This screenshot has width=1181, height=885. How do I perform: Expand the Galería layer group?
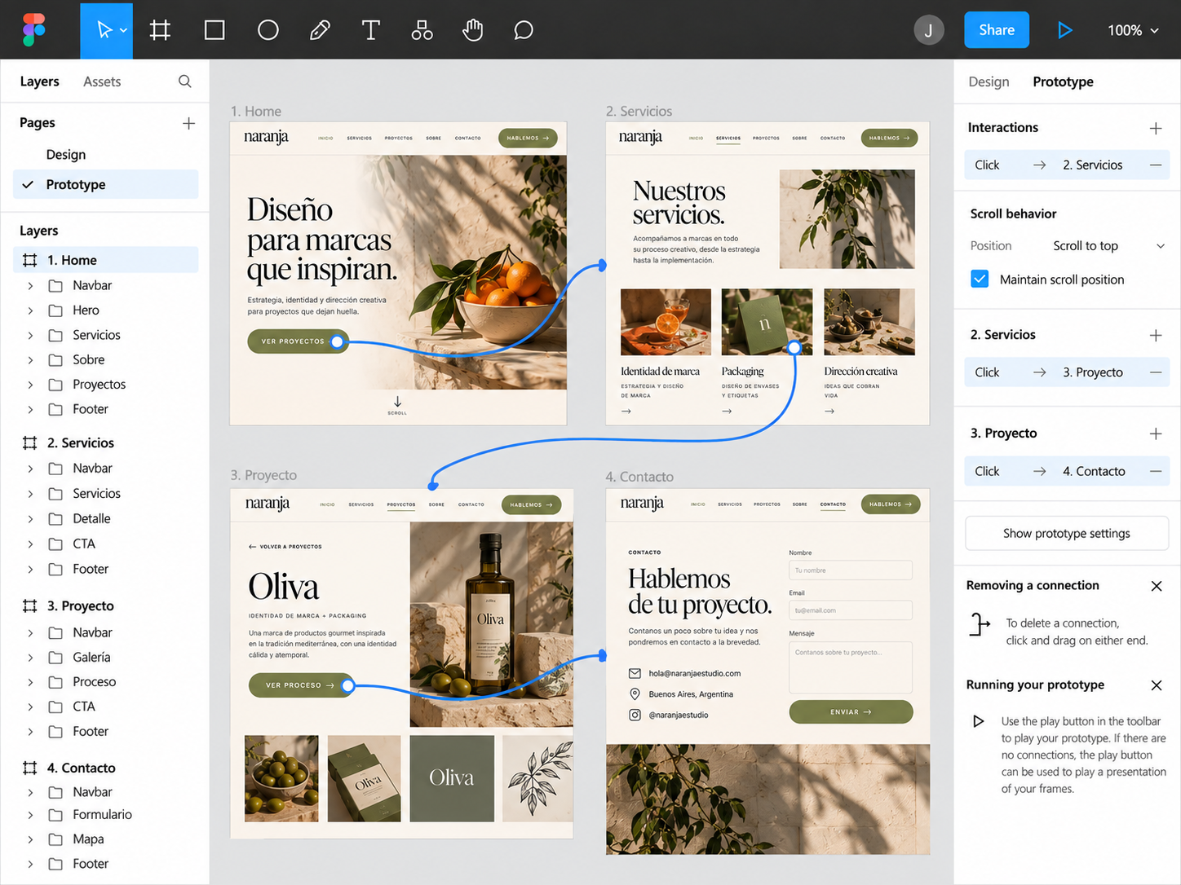(x=30, y=658)
